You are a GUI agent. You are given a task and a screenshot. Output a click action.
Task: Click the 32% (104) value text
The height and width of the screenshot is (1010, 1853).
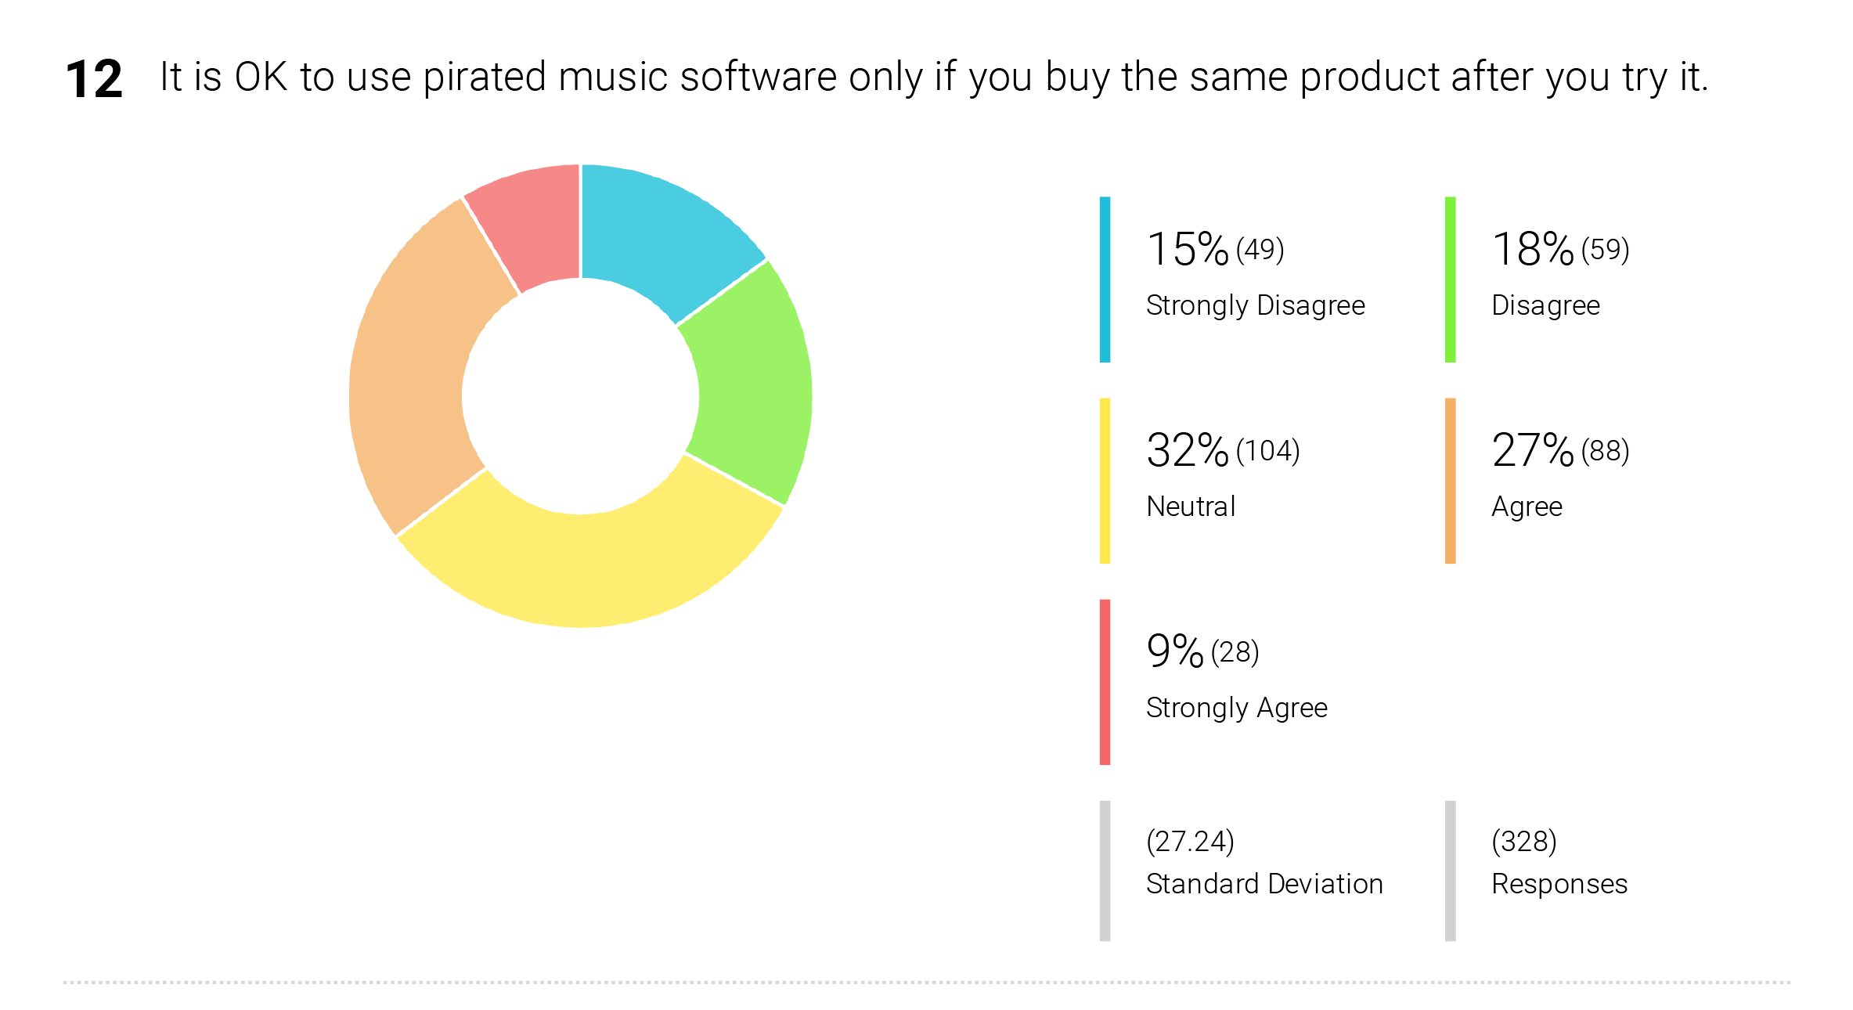point(1223,450)
